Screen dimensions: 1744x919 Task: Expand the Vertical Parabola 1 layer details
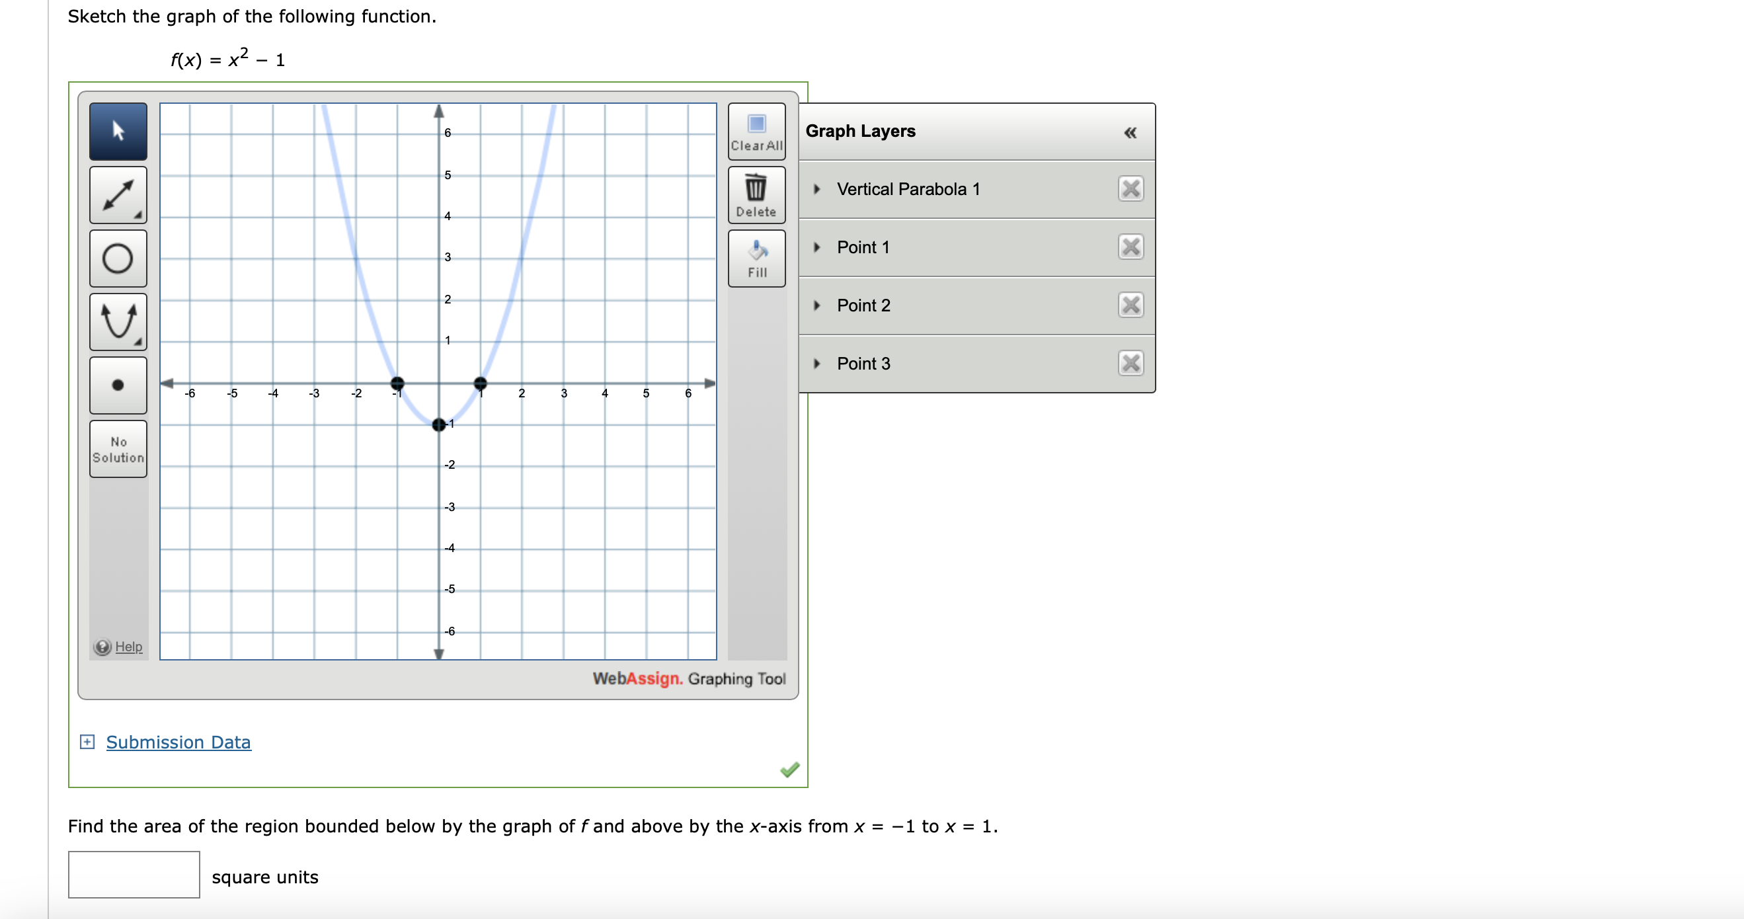817,189
